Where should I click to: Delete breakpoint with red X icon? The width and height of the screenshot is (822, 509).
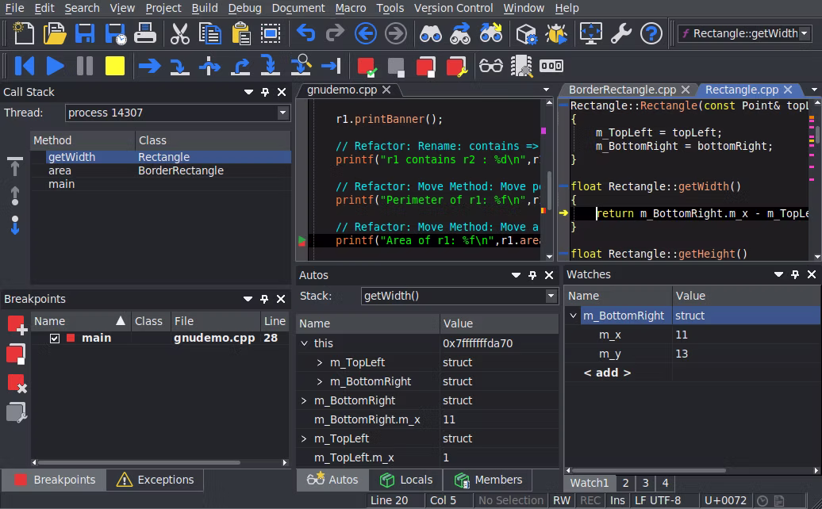tap(17, 383)
